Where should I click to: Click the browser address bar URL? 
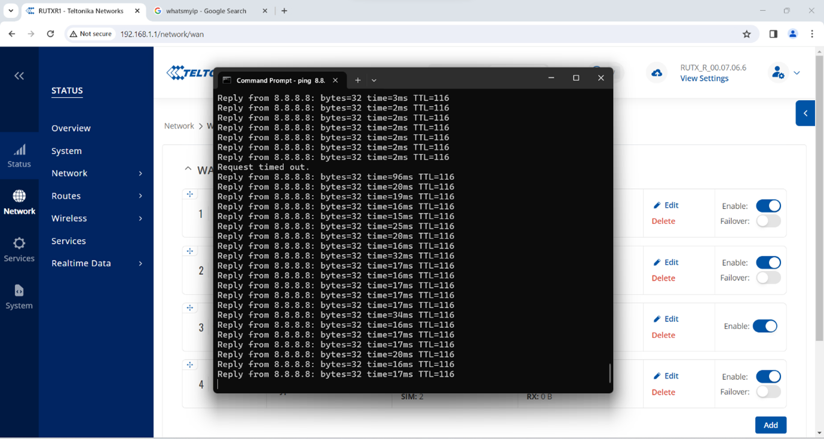(x=162, y=34)
